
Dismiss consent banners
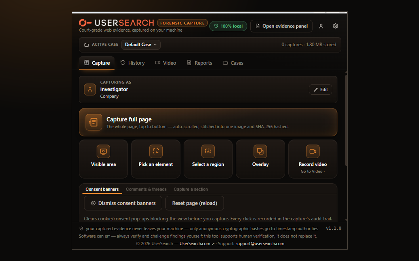(x=123, y=203)
